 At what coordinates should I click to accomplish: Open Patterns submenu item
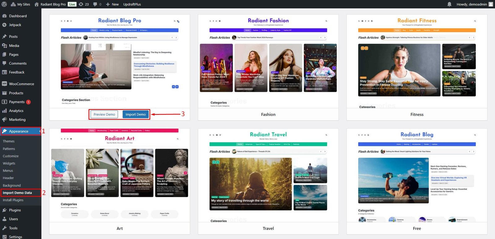[9, 149]
